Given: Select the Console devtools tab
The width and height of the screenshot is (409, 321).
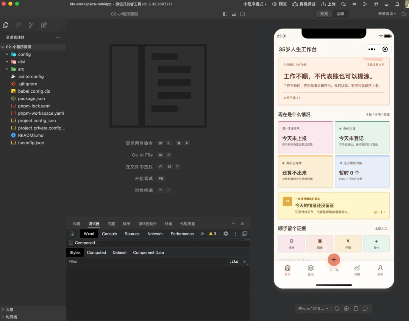Looking at the screenshot, I should pyautogui.click(x=109, y=234).
